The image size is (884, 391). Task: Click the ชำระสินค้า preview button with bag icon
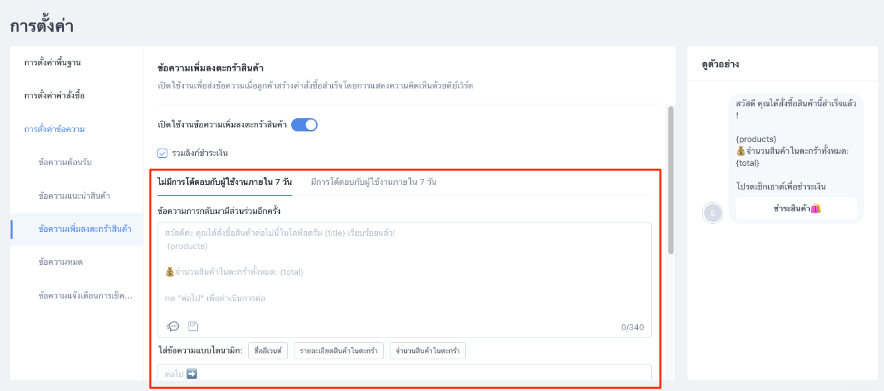click(x=797, y=208)
